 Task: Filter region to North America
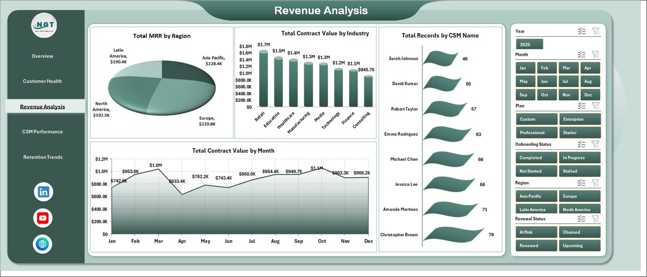(x=580, y=209)
